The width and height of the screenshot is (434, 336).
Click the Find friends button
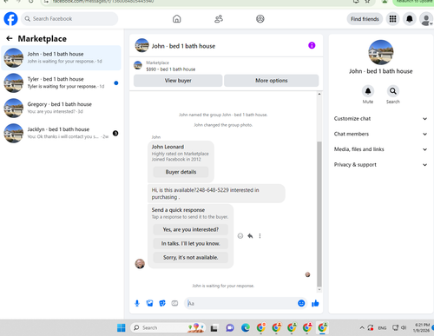365,19
